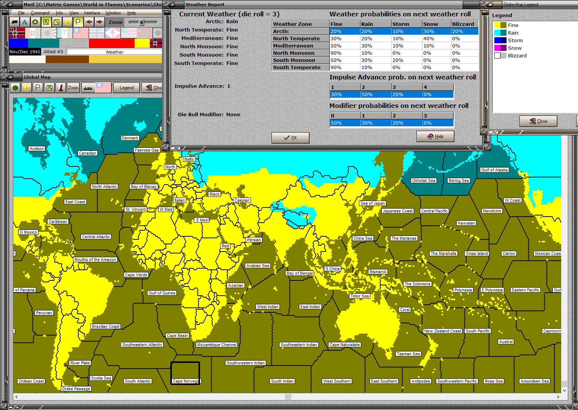
Task: Click the red right arrow icon
Action: [99, 22]
